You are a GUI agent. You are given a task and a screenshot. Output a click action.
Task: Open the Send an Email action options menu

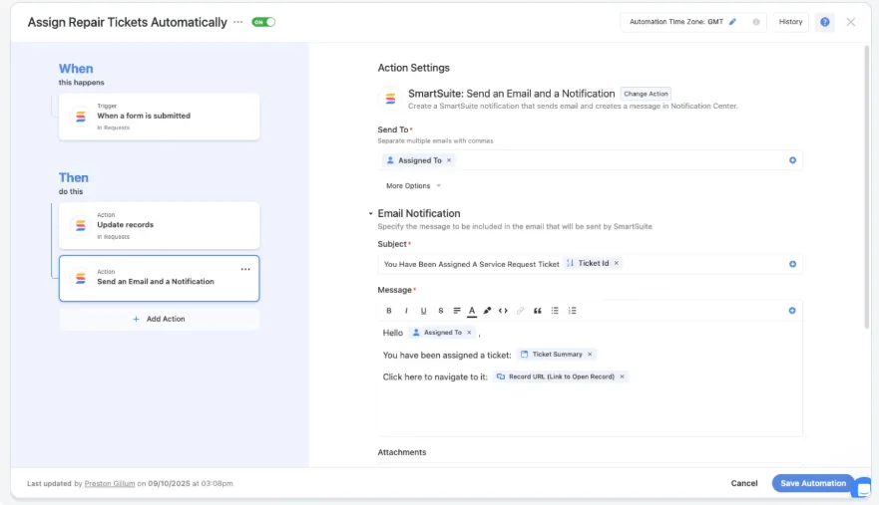tap(245, 269)
